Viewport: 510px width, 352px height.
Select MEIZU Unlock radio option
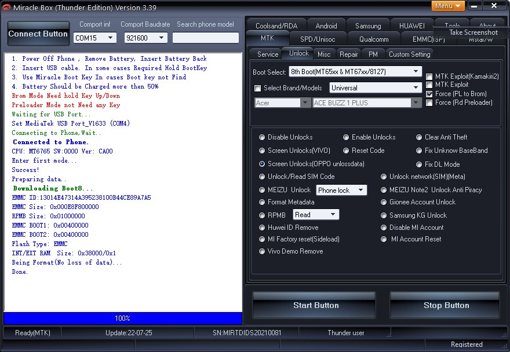[262, 190]
